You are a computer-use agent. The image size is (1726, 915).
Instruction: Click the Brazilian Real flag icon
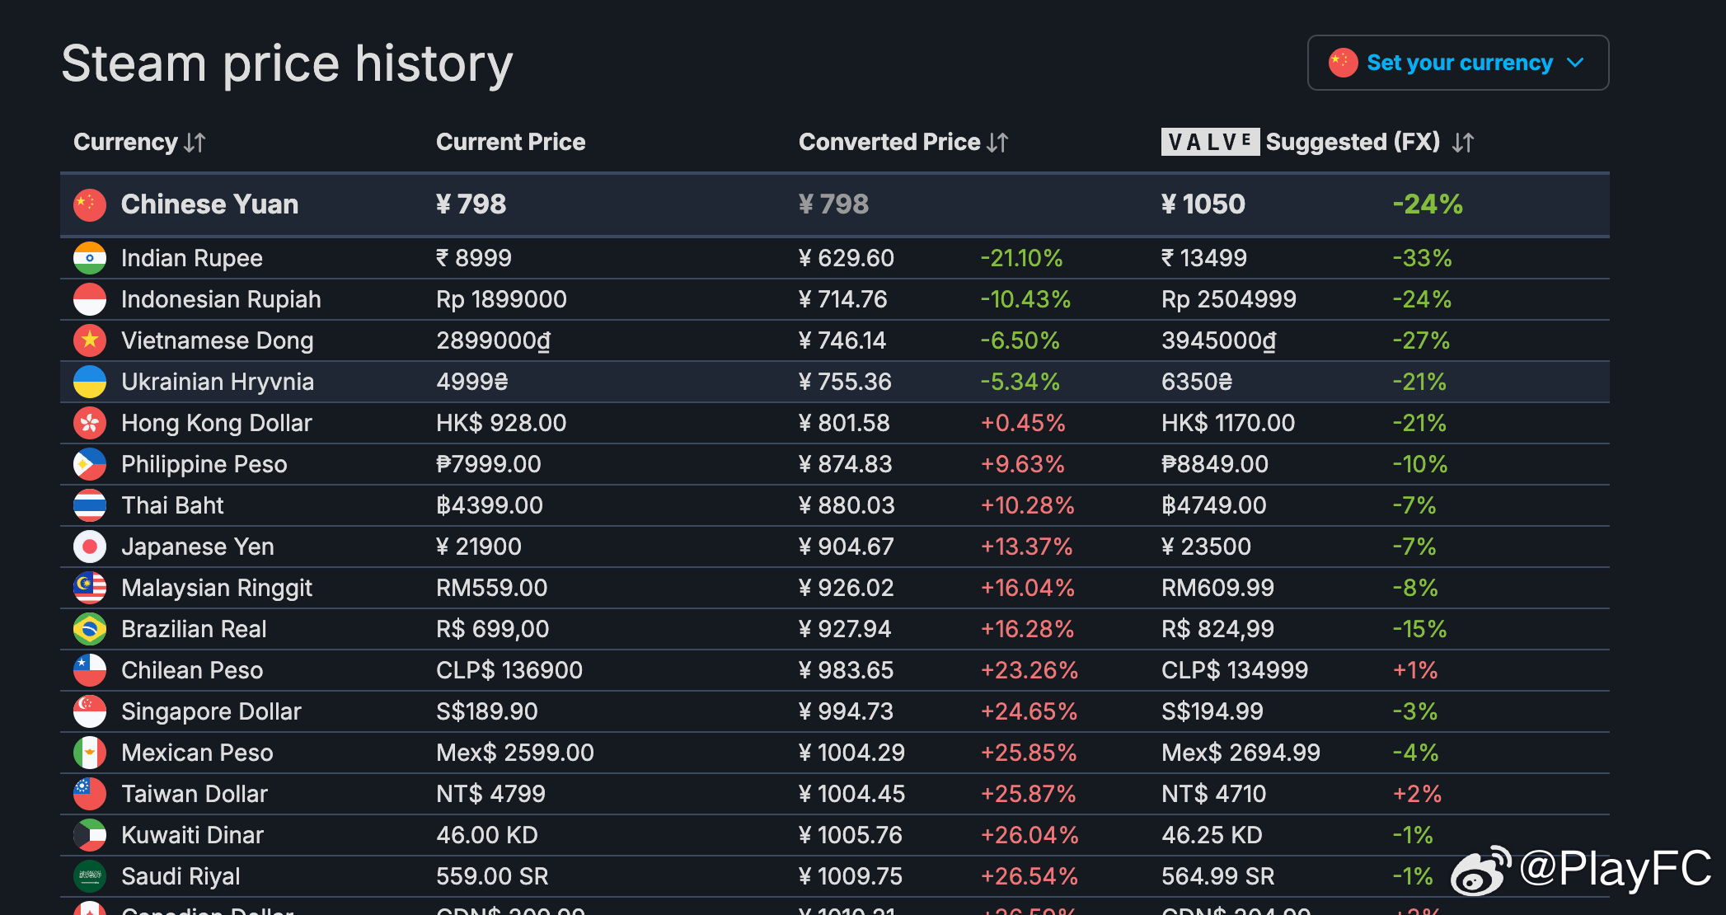click(x=90, y=629)
